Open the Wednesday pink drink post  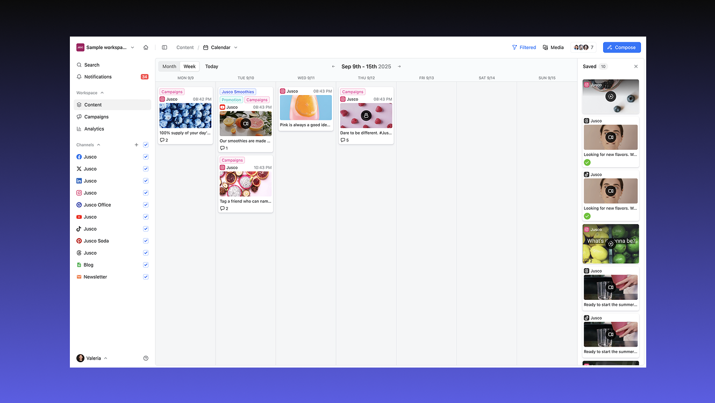306,109
